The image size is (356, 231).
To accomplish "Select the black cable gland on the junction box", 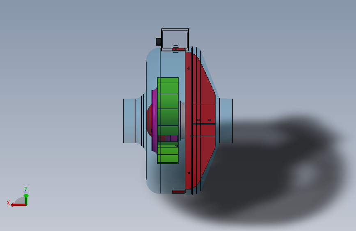I will [158, 42].
